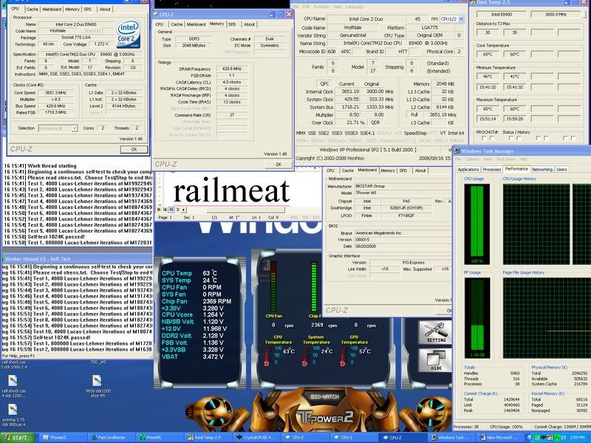The width and height of the screenshot is (591, 443).
Task: Click OK in the CPU-Z Memory window
Action: 279,164
